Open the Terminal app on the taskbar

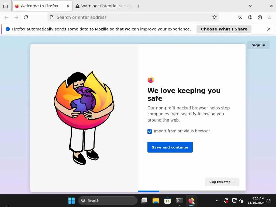pos(179,201)
